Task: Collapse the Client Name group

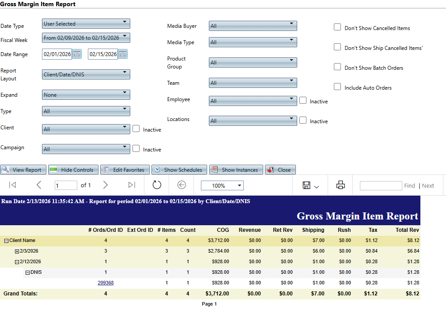Action: click(6, 241)
